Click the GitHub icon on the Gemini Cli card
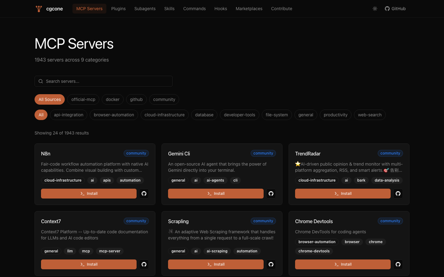Screen dimensions: 444x277 pos(271,194)
